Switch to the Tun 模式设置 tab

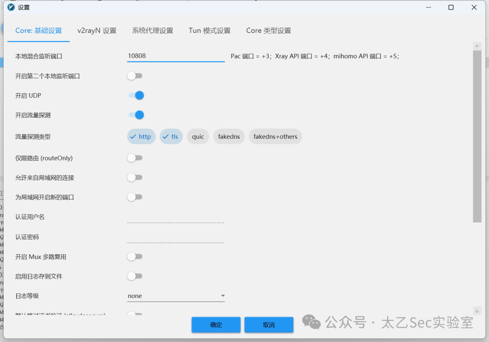209,30
